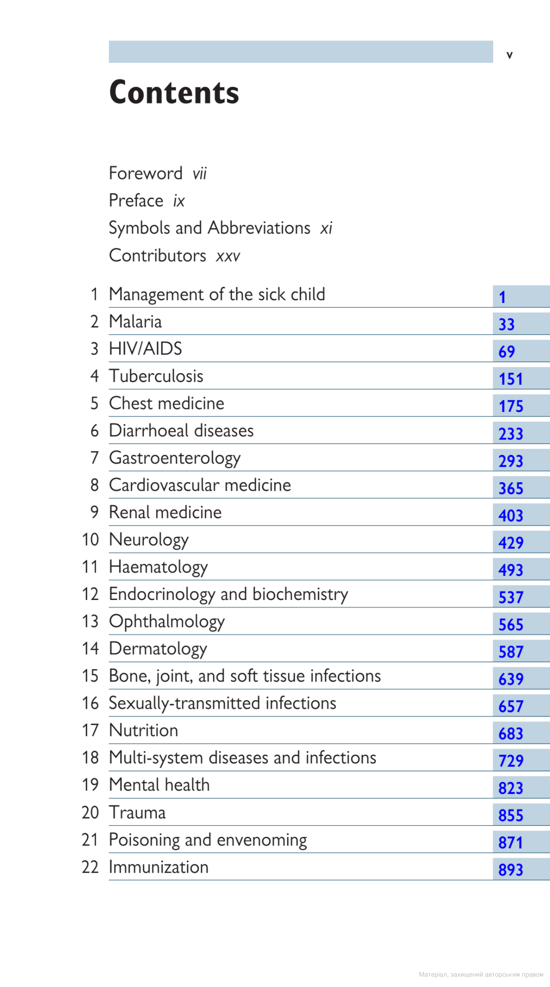Jump to Haematology page 493
This screenshot has height=987, width=550.
tap(510, 570)
